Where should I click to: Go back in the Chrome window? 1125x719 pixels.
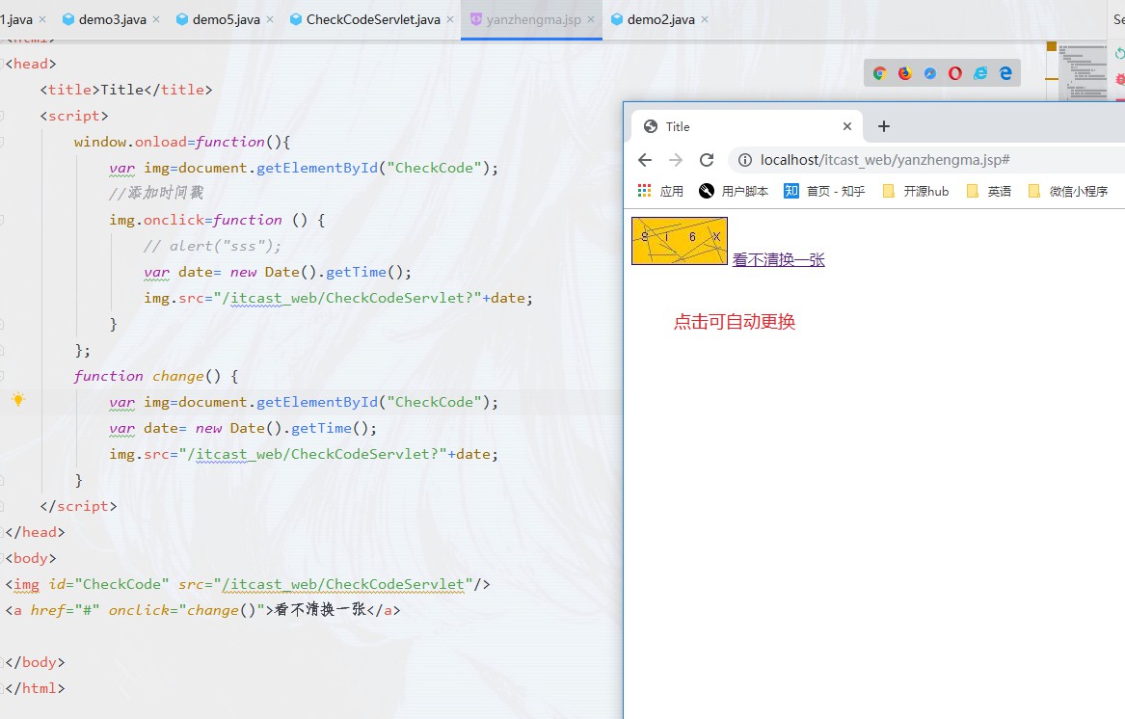coord(645,160)
